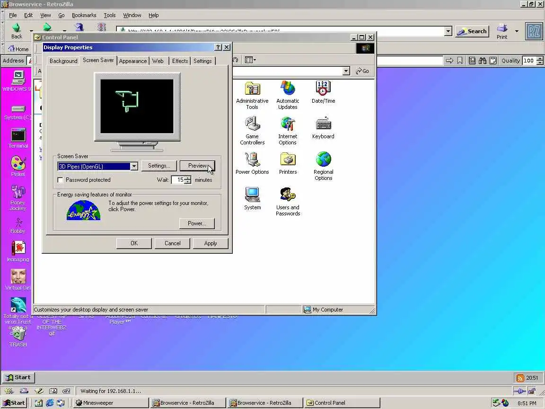Click the Wait minutes input field
The image size is (545, 409).
(178, 180)
